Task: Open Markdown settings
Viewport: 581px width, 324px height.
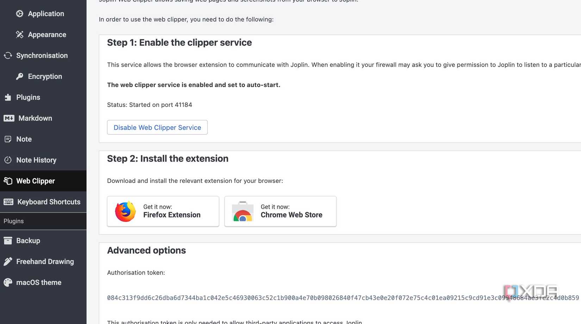Action: 35,118
